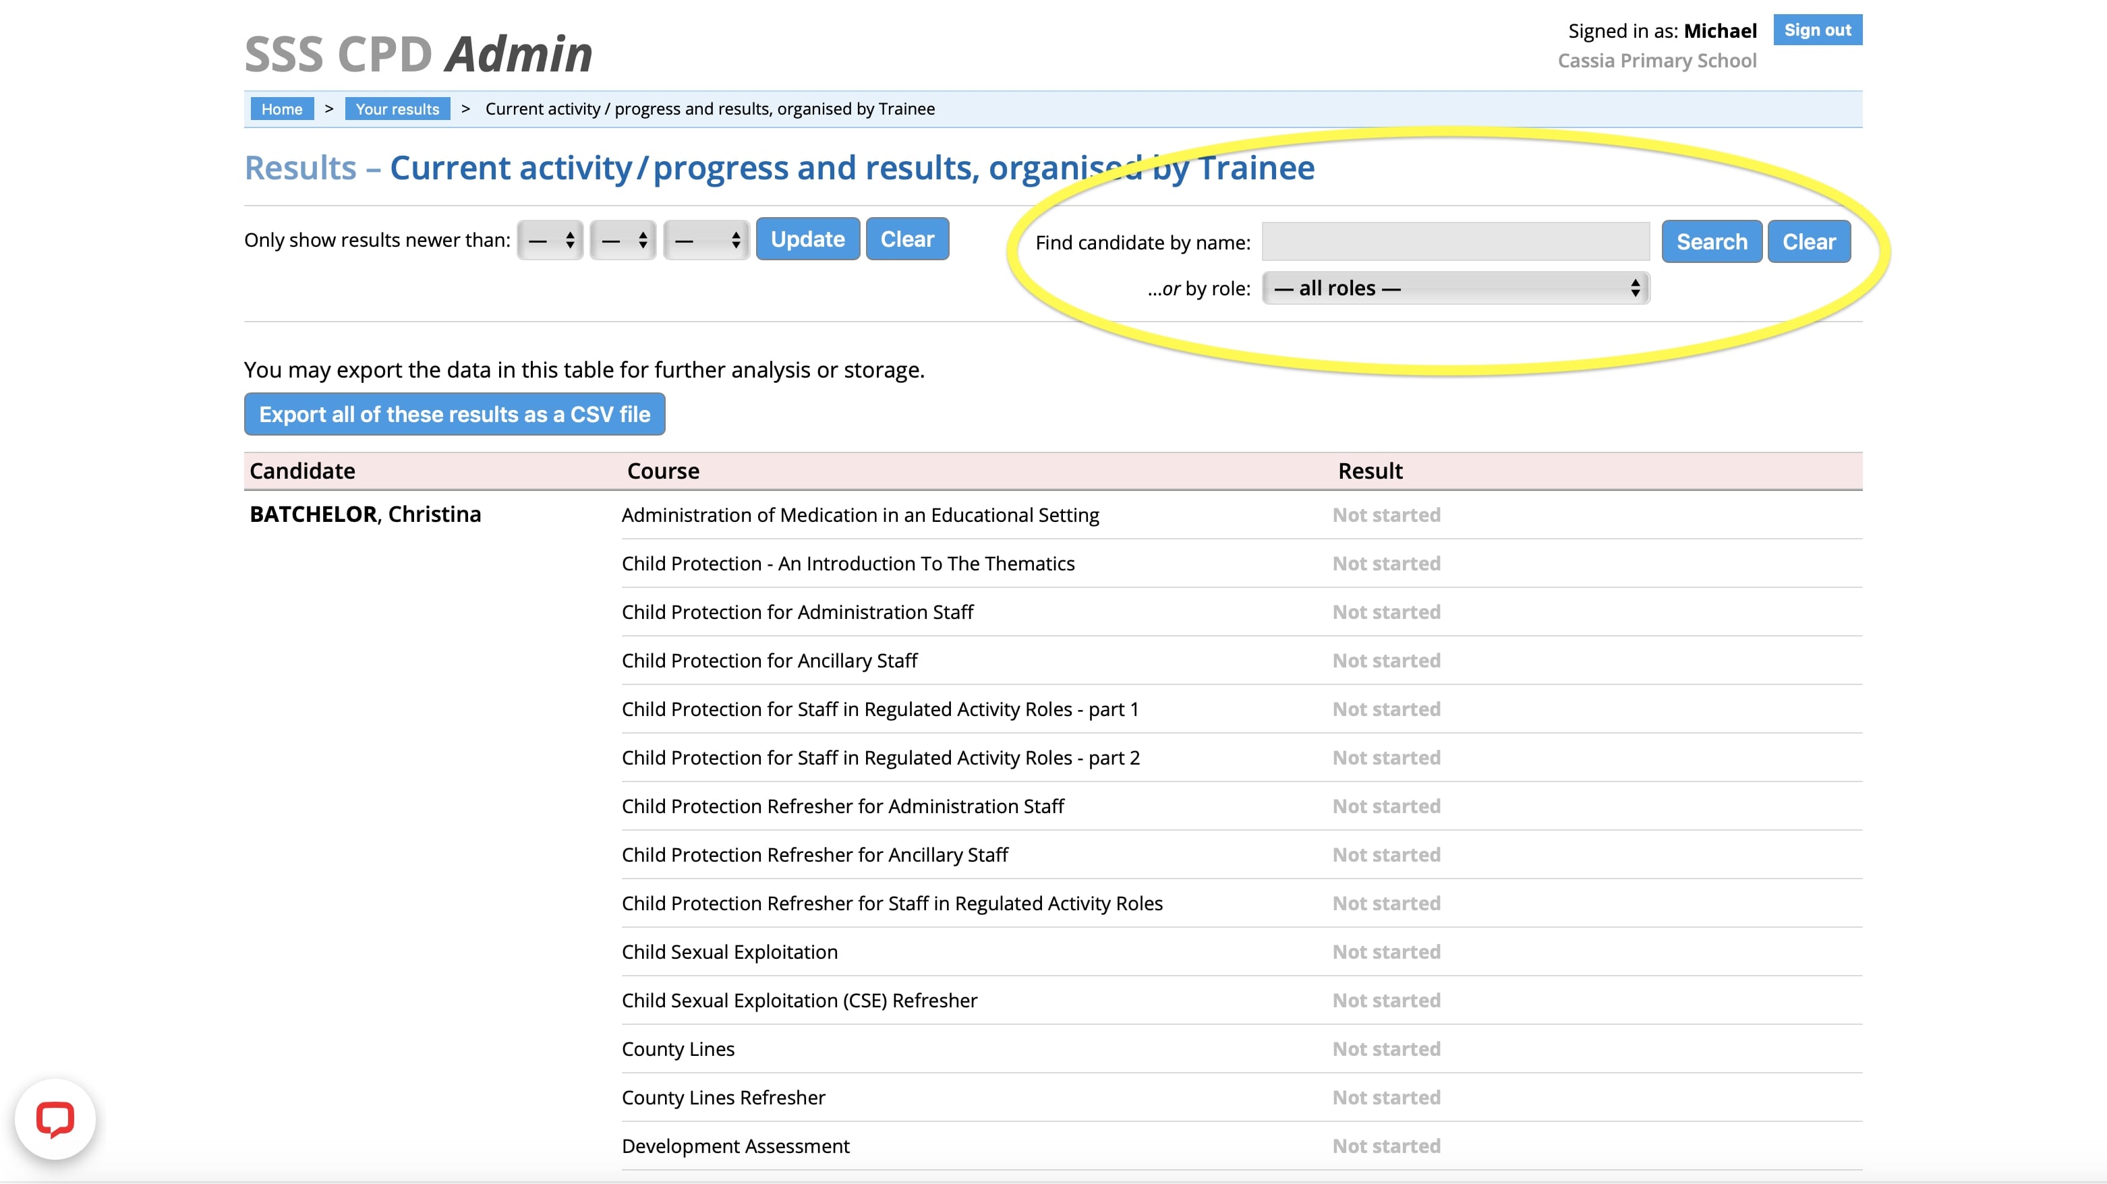Select Administration of Medication in an Educational Setting
The width and height of the screenshot is (2107, 1184).
point(860,515)
